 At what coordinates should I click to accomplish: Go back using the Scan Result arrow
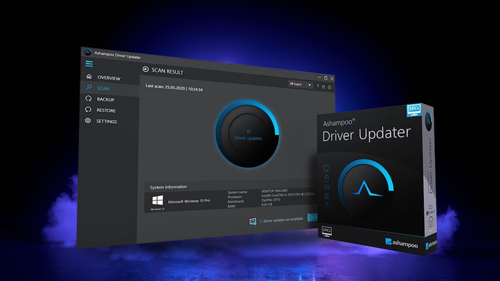[x=146, y=70]
